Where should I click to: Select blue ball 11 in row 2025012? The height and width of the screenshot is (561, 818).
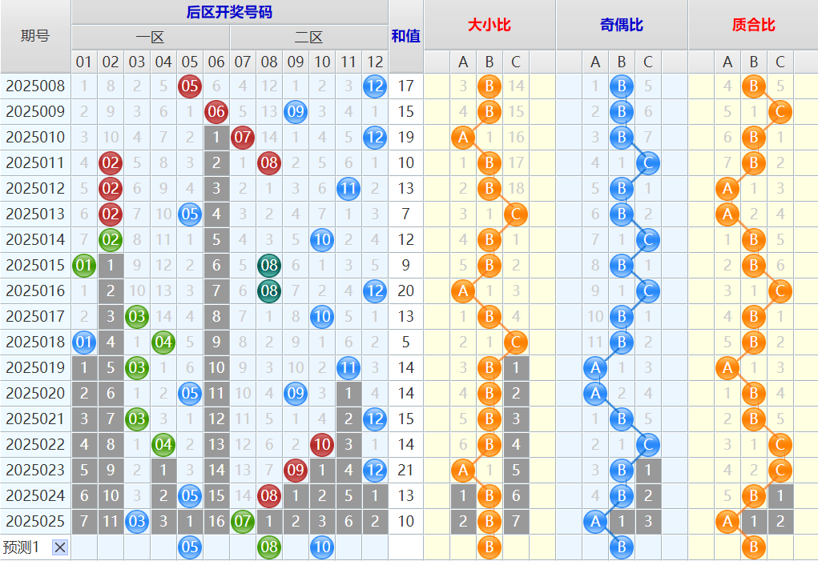click(x=349, y=189)
